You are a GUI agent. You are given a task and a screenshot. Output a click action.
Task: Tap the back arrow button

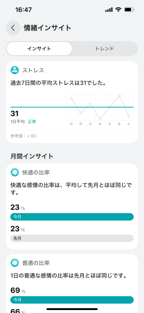click(13, 28)
